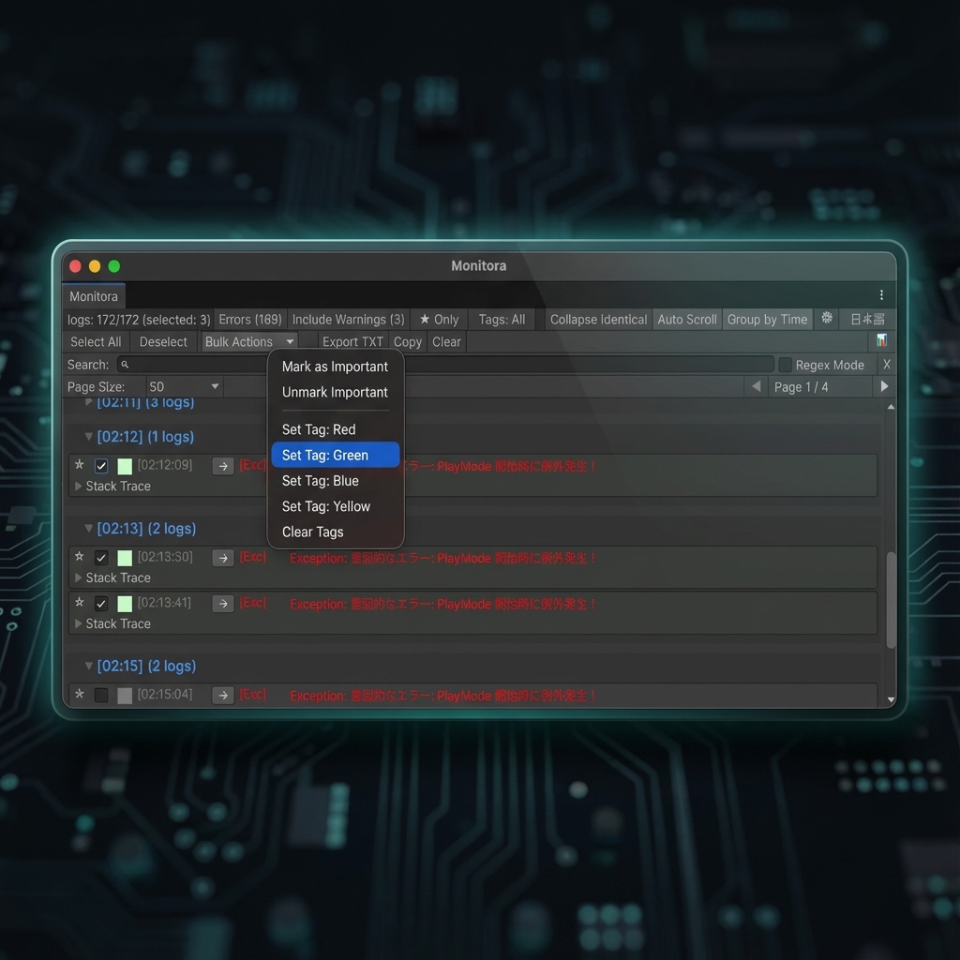The image size is (960, 960).
Task: Toggle the star Only filter
Action: click(439, 320)
